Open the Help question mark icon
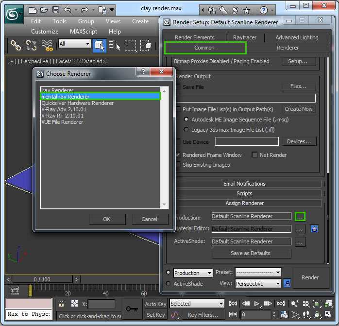Viewport: 339px width, 326px height. pyautogui.click(x=263, y=10)
